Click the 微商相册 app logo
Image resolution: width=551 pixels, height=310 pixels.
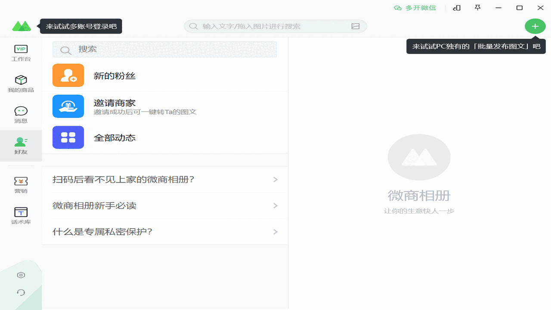coord(22,25)
